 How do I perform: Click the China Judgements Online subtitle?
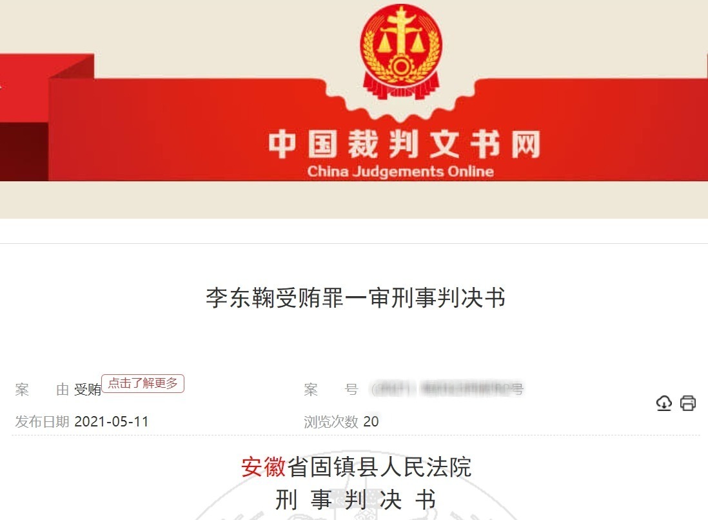point(400,171)
